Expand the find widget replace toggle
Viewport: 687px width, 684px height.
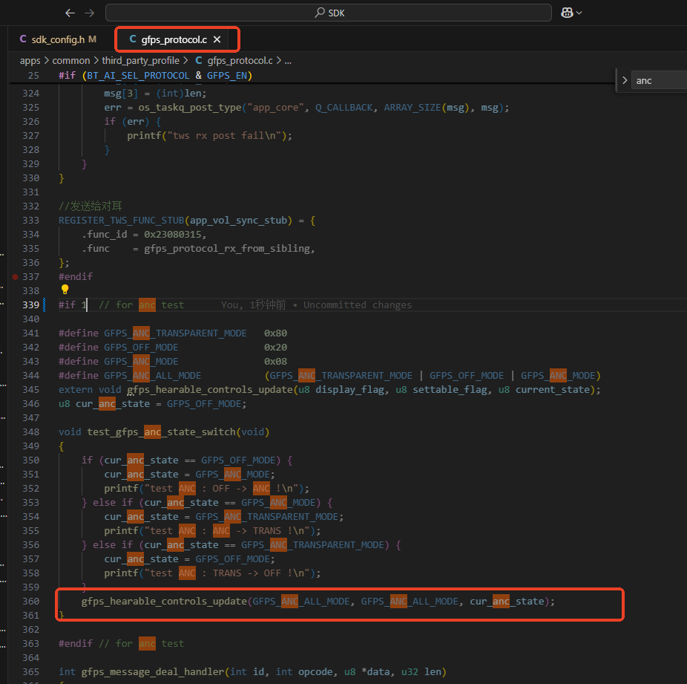point(625,81)
